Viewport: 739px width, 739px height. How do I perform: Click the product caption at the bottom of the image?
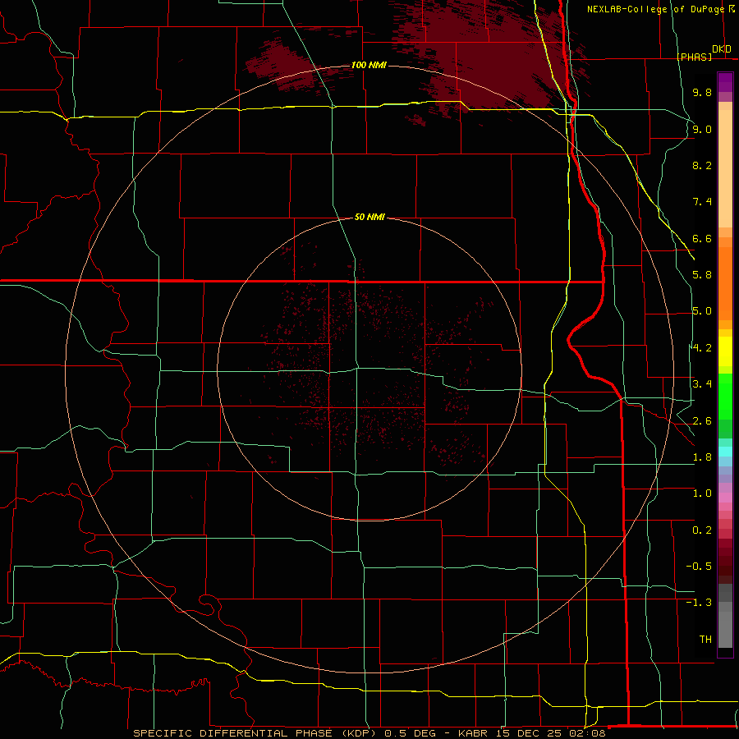[x=369, y=733]
